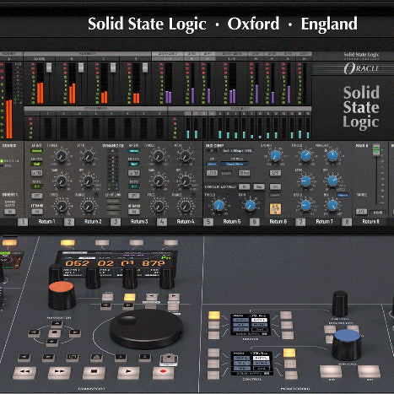Click the orange timecode readout 052 02 01 879
The width and height of the screenshot is (394, 394).
(115, 263)
